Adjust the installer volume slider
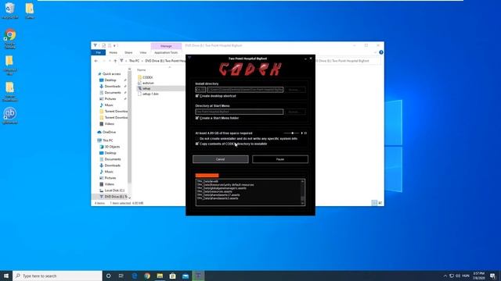501x281 pixels. [x=291, y=133]
